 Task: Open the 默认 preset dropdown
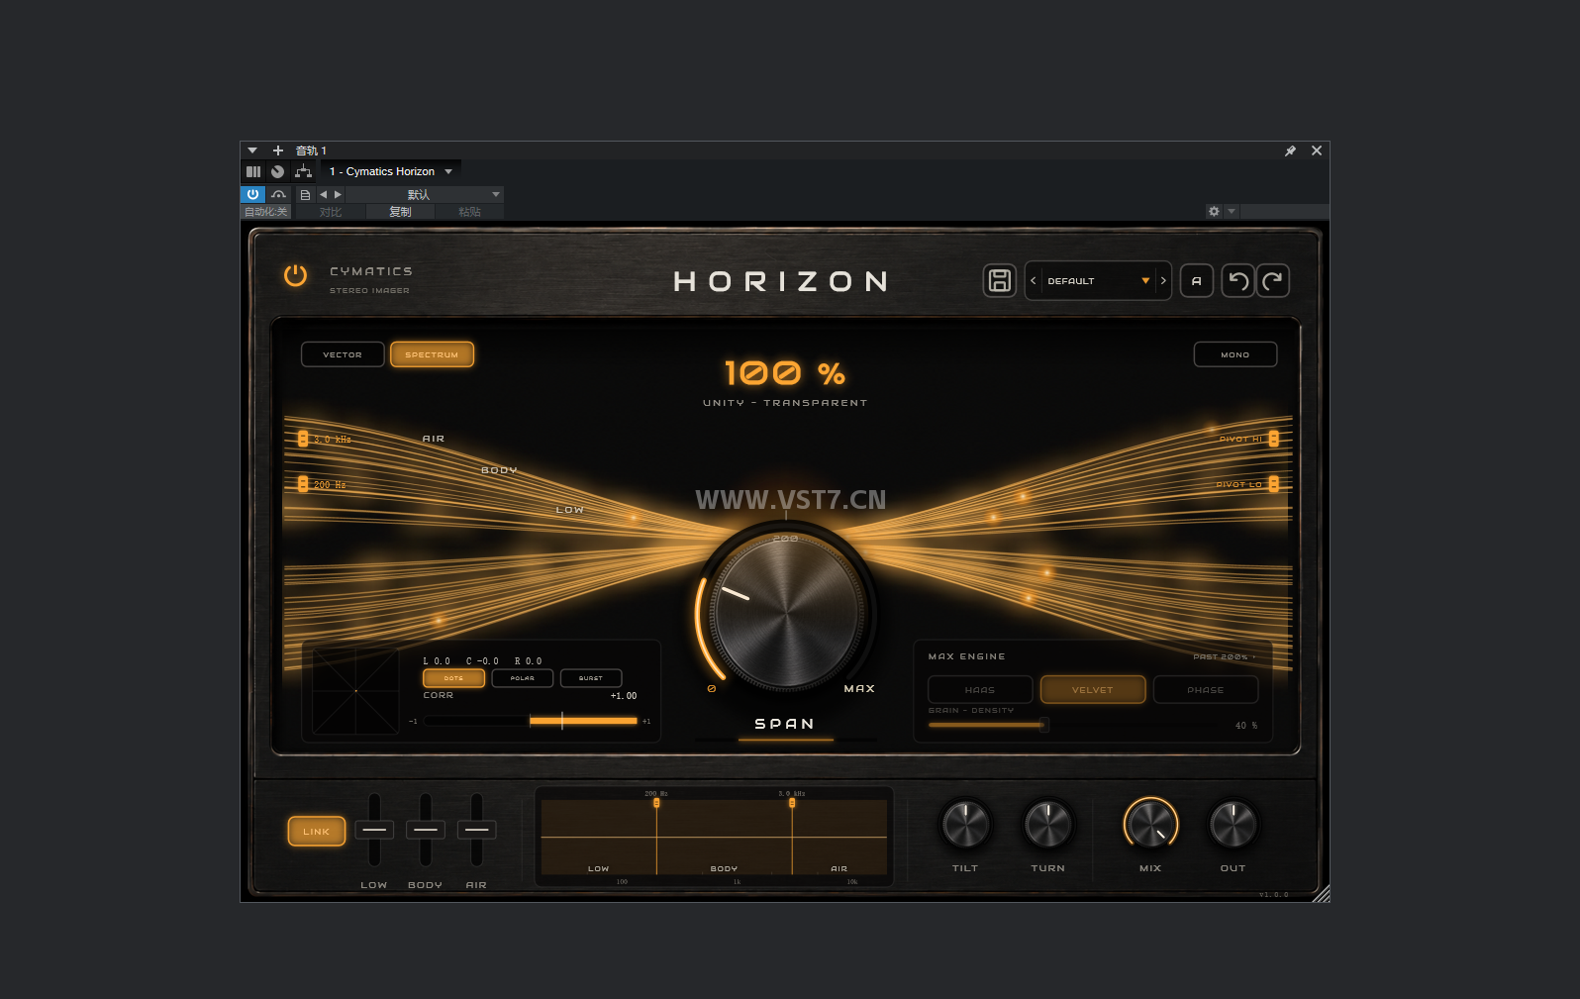(x=424, y=194)
